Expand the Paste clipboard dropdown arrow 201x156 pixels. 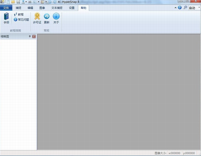(46, 2)
